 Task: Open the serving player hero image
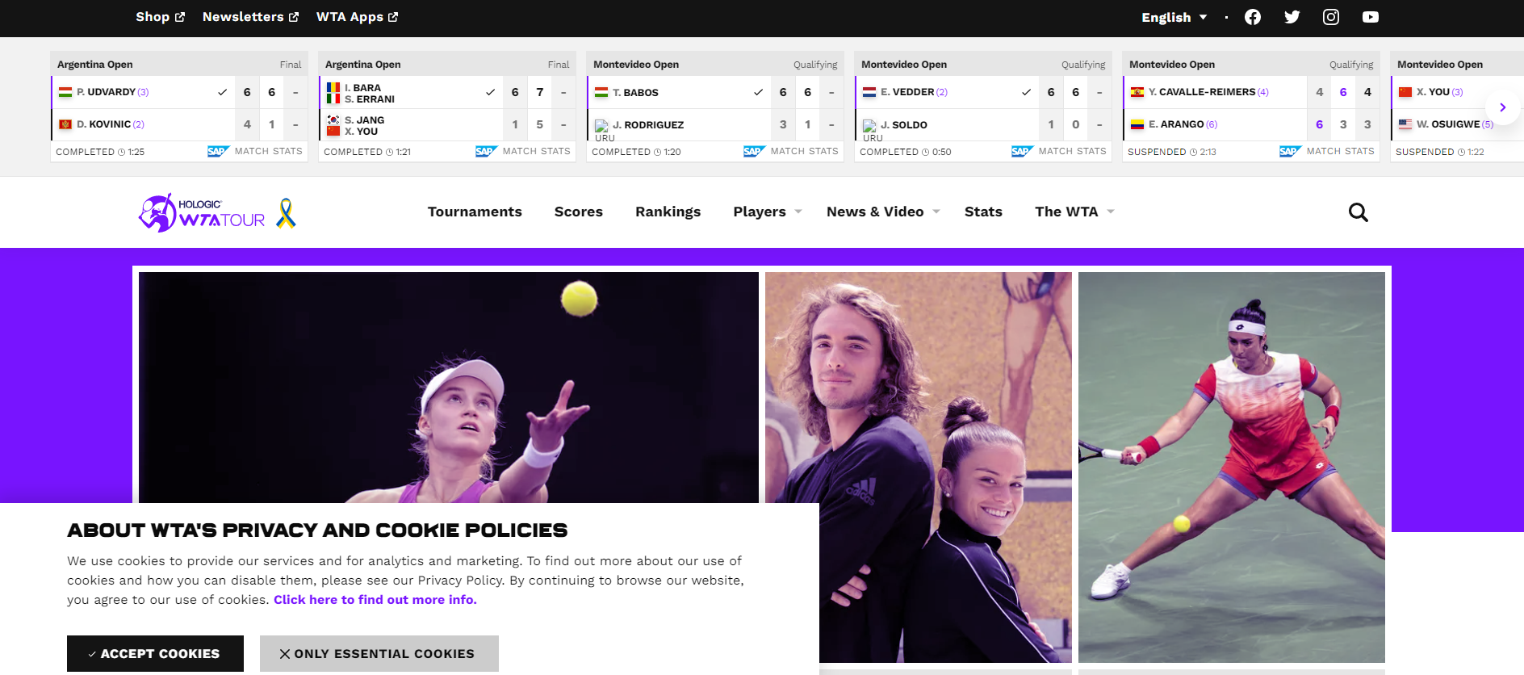(x=449, y=388)
